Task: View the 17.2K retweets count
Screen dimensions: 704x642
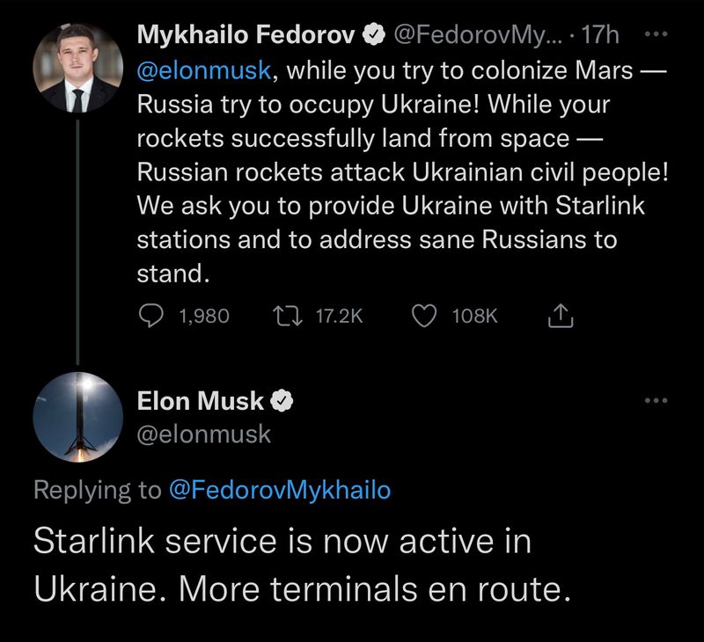Action: tap(338, 316)
